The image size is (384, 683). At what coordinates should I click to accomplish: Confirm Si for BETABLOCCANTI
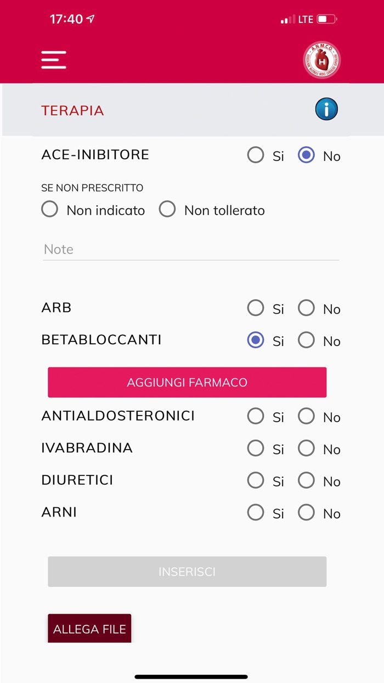256,340
